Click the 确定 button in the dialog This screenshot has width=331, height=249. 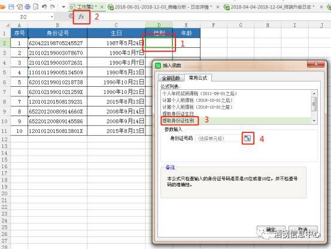tap(271, 230)
